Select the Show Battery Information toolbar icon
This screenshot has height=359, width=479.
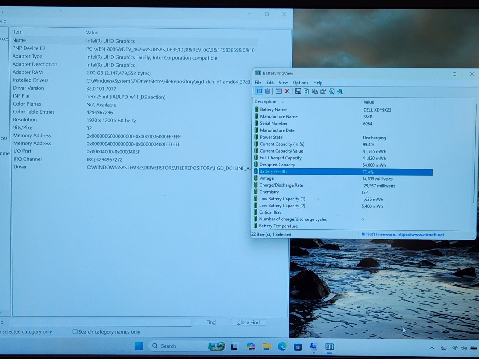[x=260, y=91]
